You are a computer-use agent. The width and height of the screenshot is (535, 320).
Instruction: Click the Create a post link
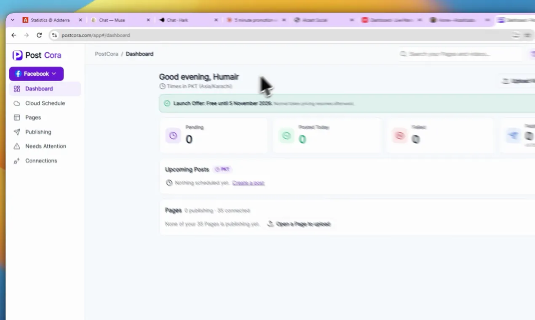click(249, 183)
